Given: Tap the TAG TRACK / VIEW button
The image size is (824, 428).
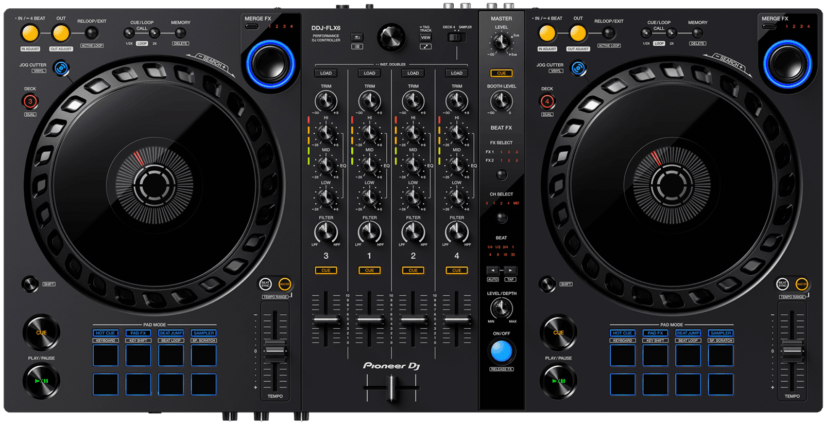Looking at the screenshot, I should click(x=425, y=37).
